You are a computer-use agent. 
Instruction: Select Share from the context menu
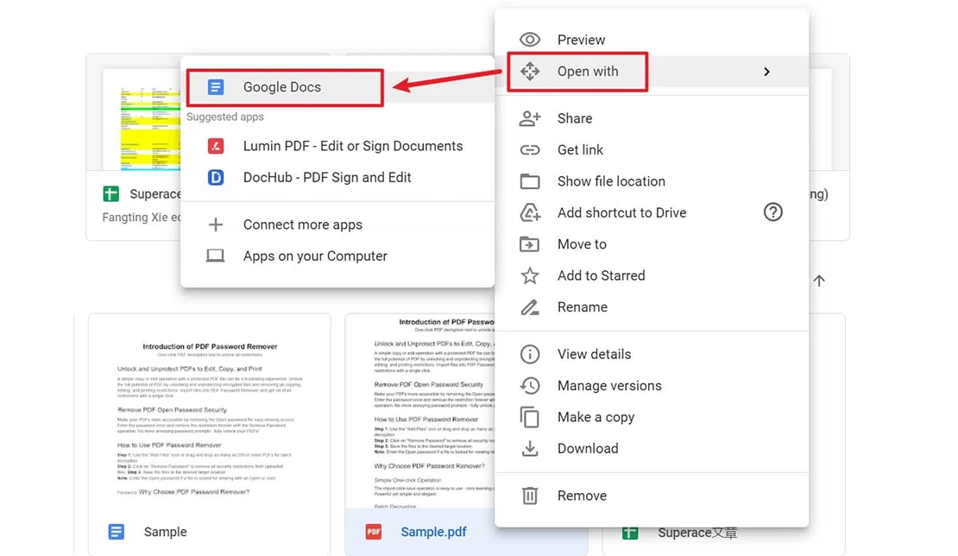coord(576,118)
